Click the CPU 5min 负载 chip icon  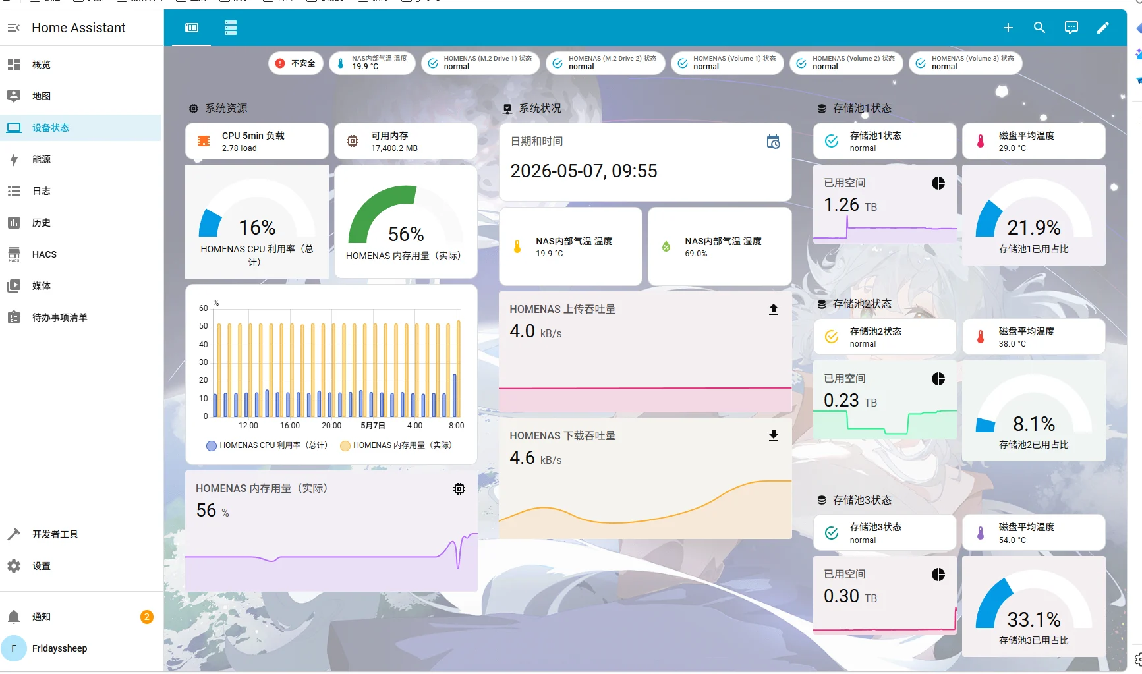204,141
